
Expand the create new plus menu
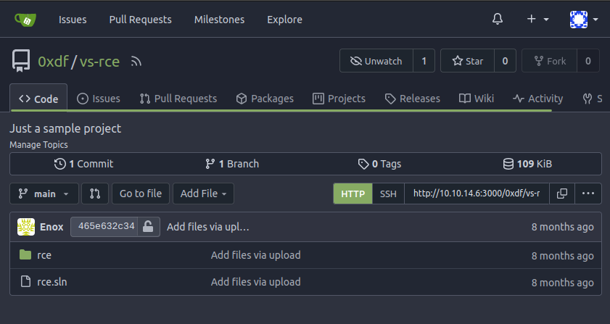pos(537,20)
